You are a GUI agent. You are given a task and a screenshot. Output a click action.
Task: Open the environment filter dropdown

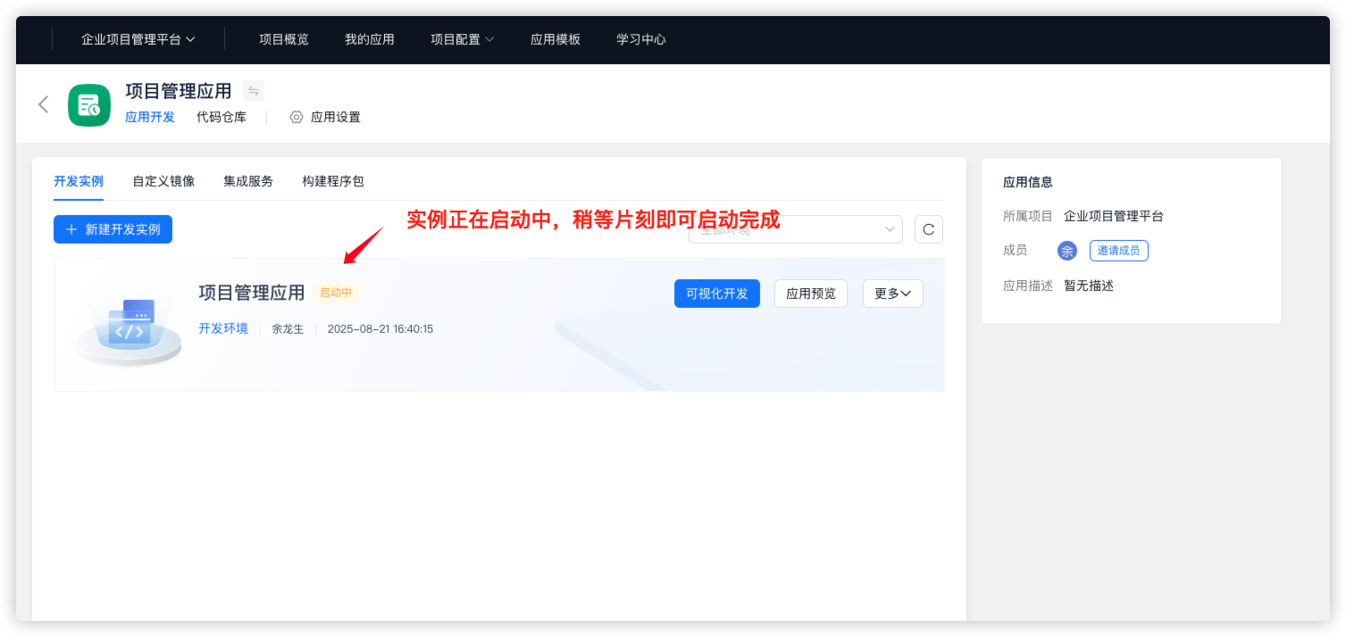[795, 229]
